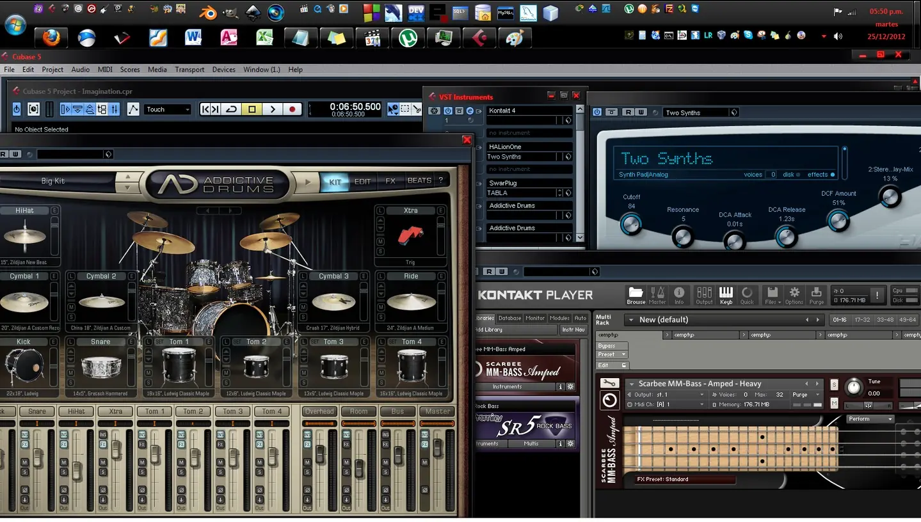Solo the Scarbee MM-Bass instrument with S
This screenshot has height=522, width=921.
pyautogui.click(x=834, y=384)
